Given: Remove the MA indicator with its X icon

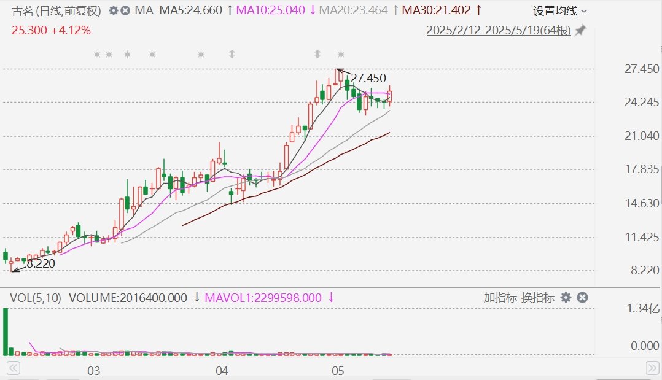Looking at the screenshot, I should click(125, 10).
